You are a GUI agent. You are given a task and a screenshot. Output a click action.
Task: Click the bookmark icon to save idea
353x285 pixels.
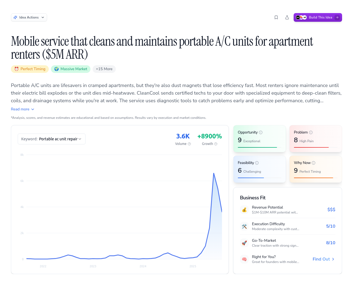click(276, 17)
